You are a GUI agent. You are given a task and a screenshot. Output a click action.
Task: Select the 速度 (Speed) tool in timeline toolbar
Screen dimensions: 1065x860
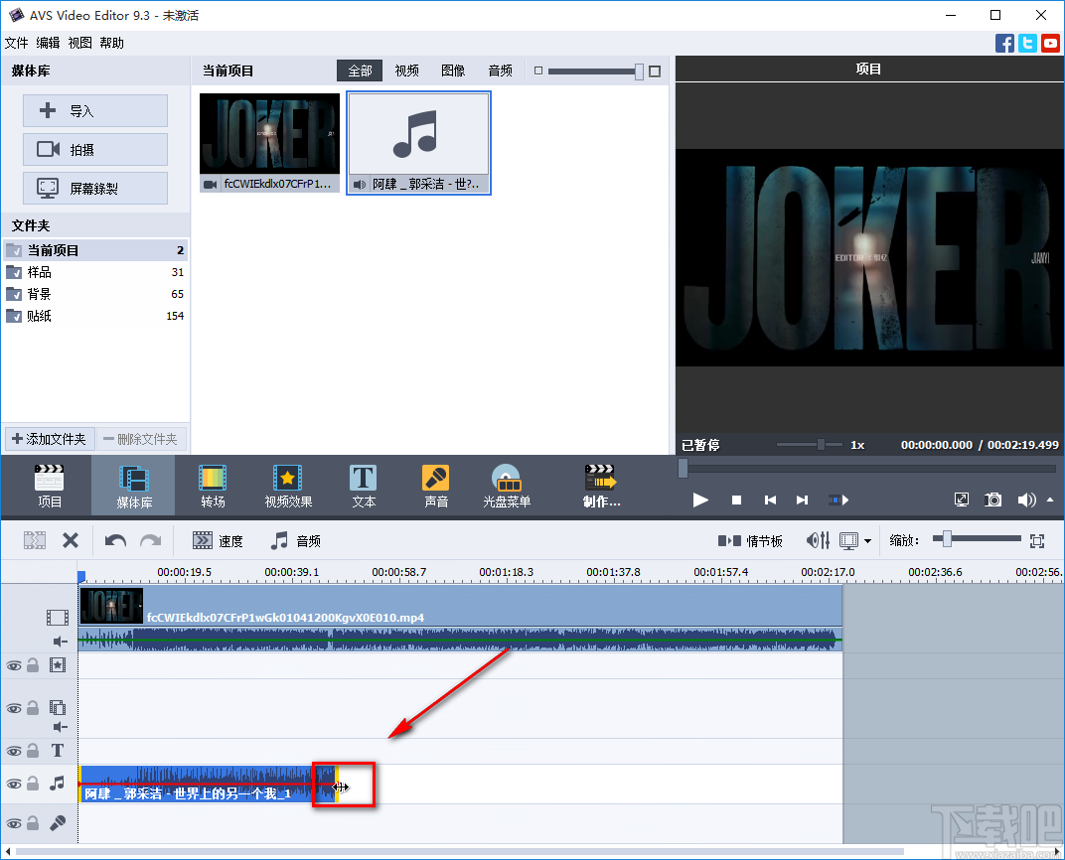point(218,540)
